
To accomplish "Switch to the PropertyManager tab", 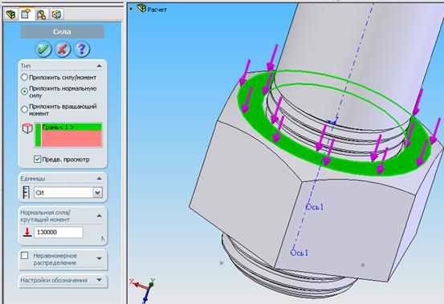I will (x=26, y=14).
